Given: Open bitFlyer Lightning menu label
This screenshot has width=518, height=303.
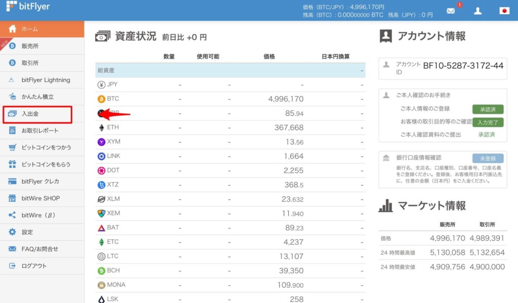Looking at the screenshot, I should (46, 80).
